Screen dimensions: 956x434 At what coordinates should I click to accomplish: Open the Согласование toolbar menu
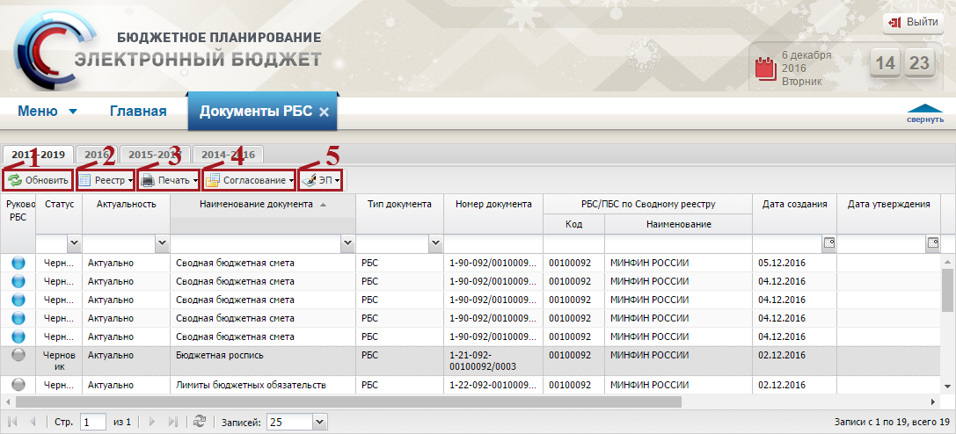[250, 180]
